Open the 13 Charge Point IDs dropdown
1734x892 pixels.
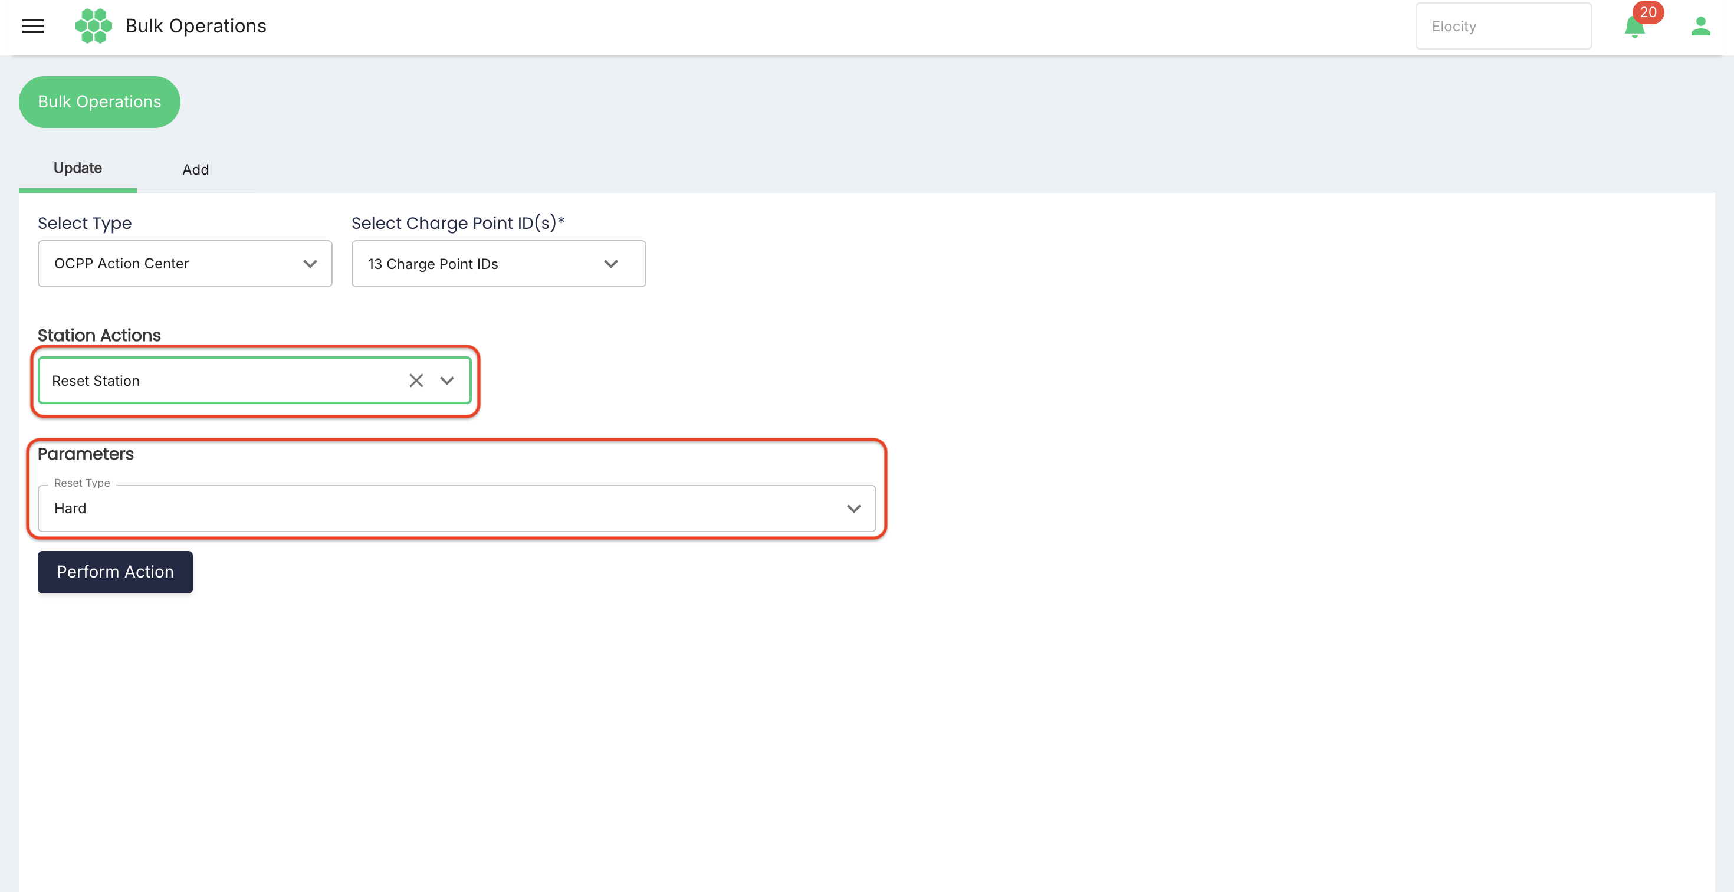[x=499, y=264]
